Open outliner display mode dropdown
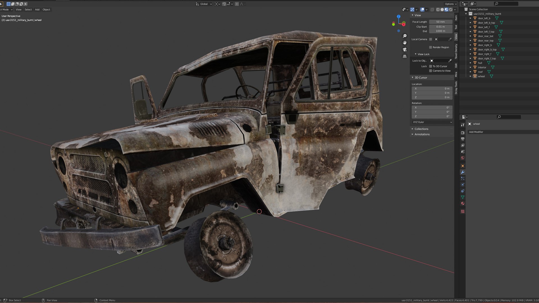Screen dimensions: 539x303 tap(465, 4)
